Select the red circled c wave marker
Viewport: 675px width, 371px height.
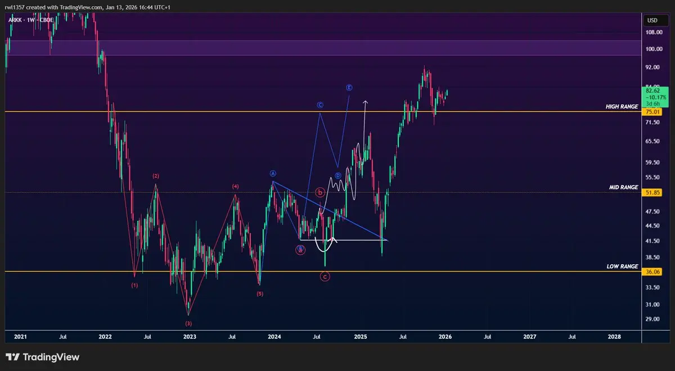[325, 276]
